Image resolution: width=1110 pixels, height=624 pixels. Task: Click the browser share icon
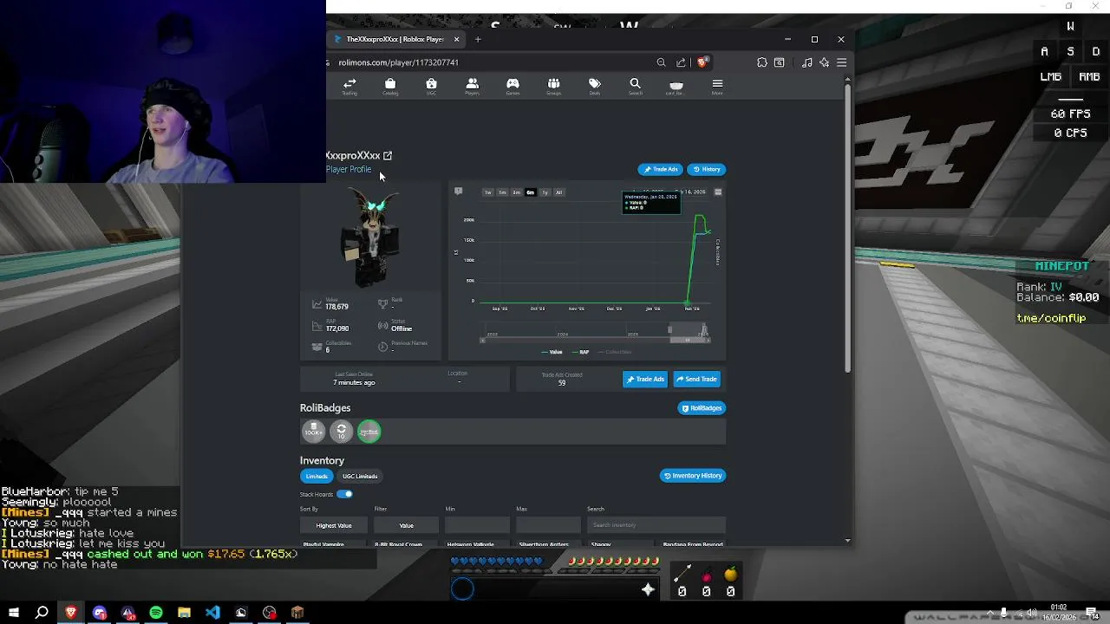(x=681, y=62)
